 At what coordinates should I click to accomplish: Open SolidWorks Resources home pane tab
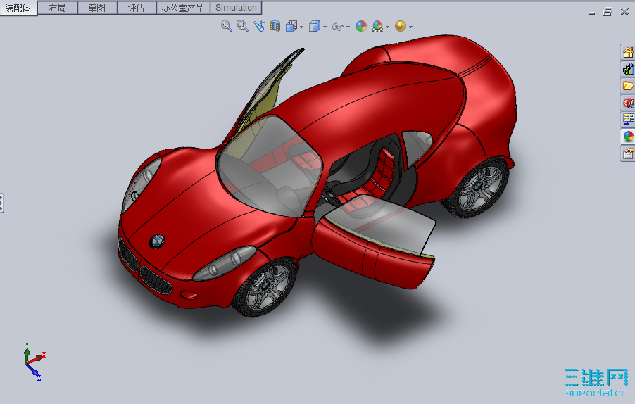coord(627,52)
